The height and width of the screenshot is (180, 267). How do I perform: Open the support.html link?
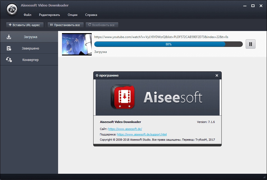coord(142,134)
